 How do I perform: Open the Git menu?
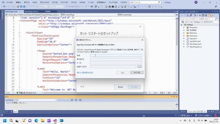pyautogui.click(x=34, y=2)
